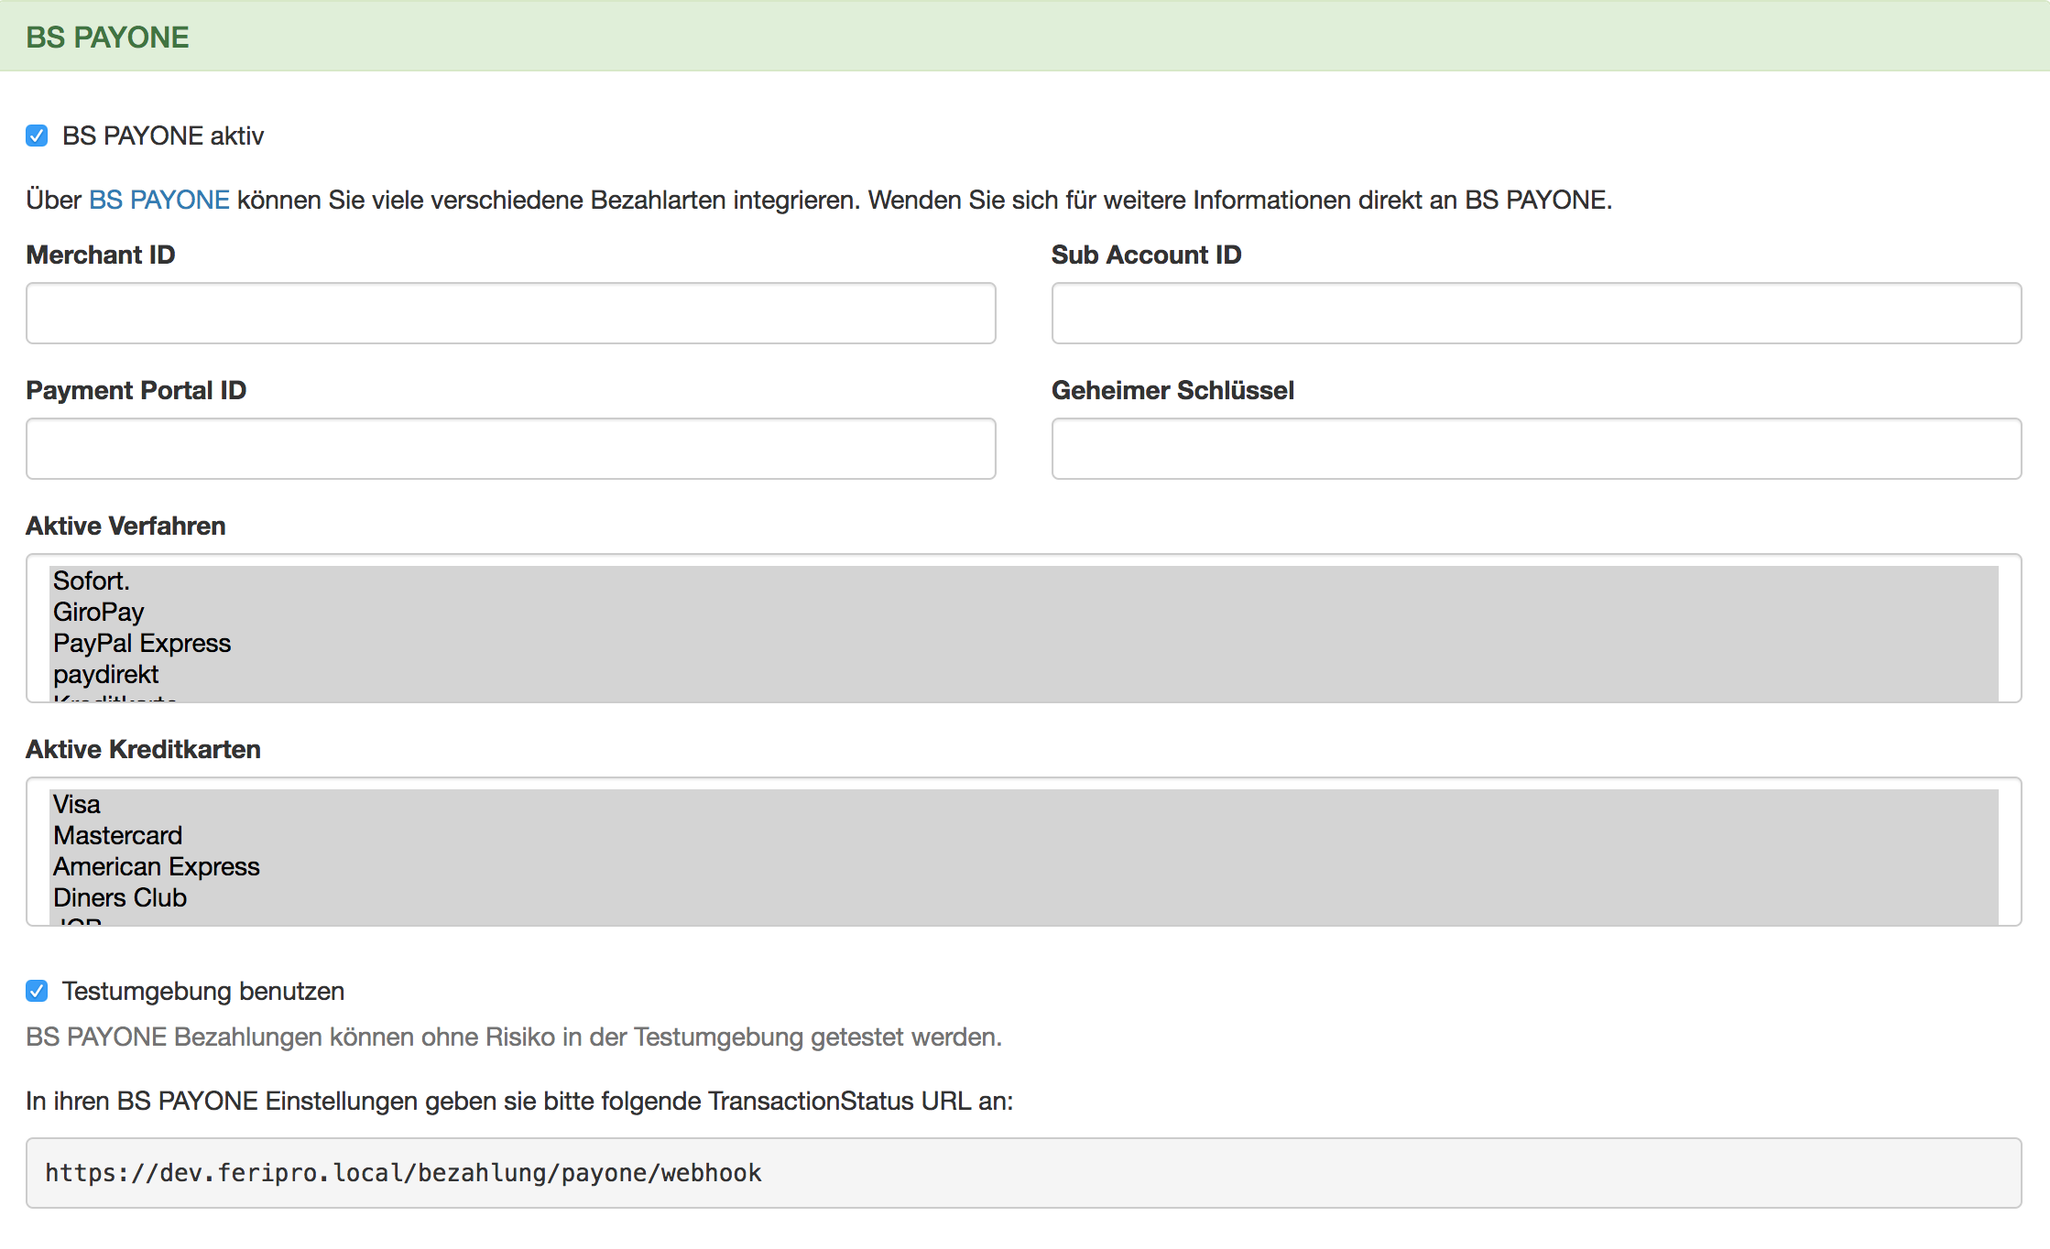Select American Express in Kreditkarten list

157,866
